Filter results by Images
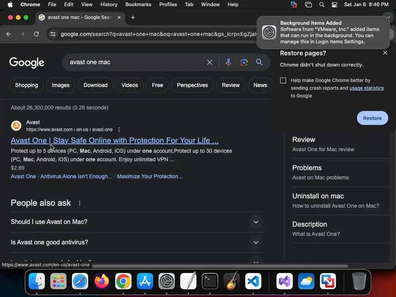Viewport: 396px width, 297px height. tap(61, 85)
